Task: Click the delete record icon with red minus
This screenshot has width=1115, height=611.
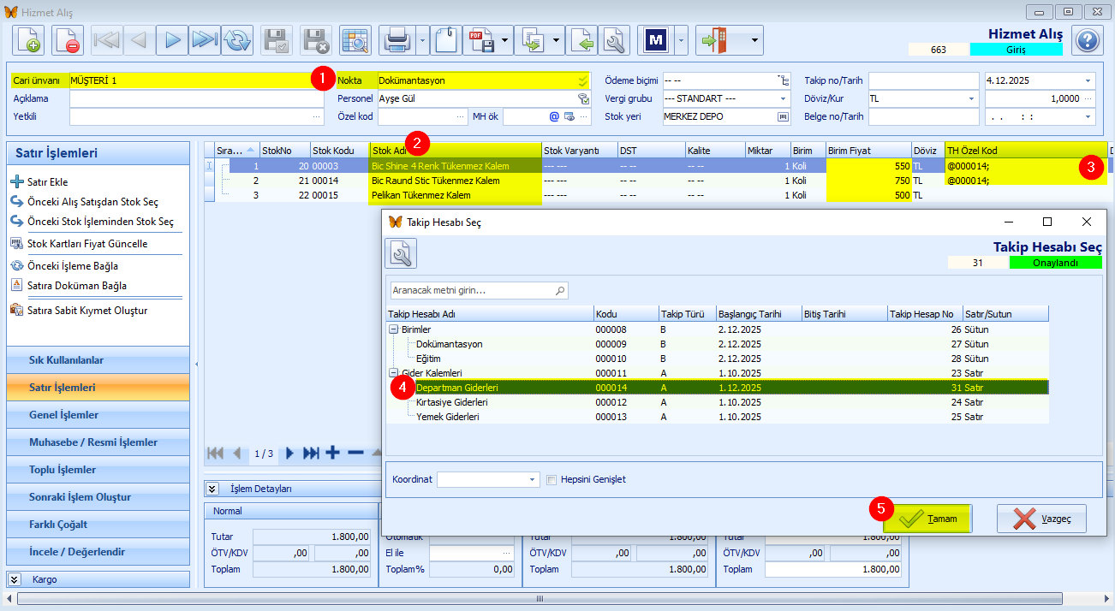Action: click(x=68, y=39)
